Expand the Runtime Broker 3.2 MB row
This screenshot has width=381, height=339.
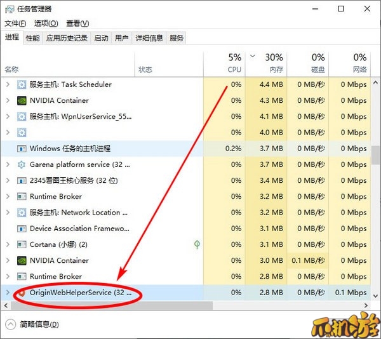8,196
